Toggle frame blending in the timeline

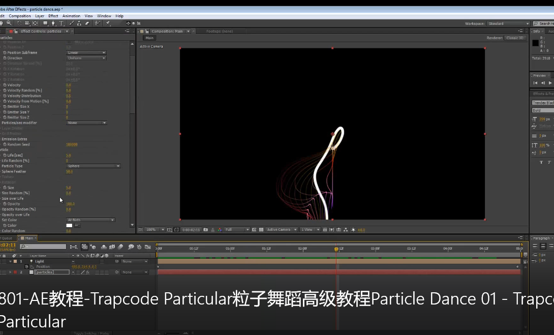[112, 247]
